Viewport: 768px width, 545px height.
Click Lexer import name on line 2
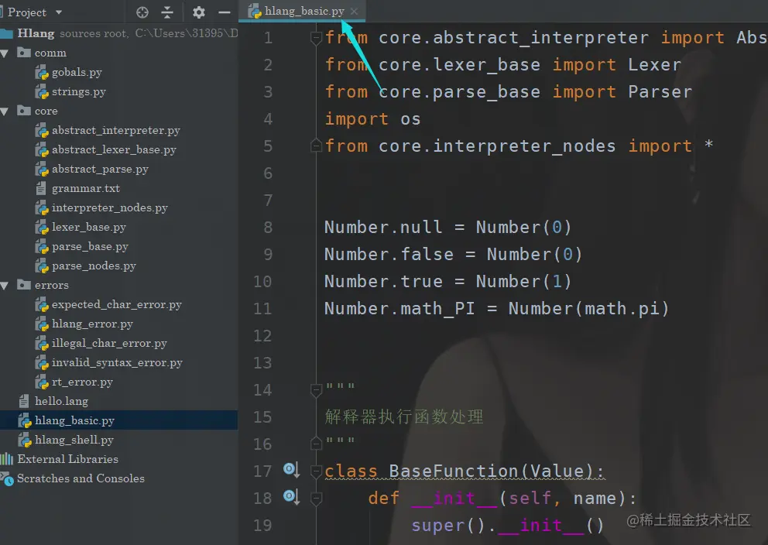(x=654, y=65)
